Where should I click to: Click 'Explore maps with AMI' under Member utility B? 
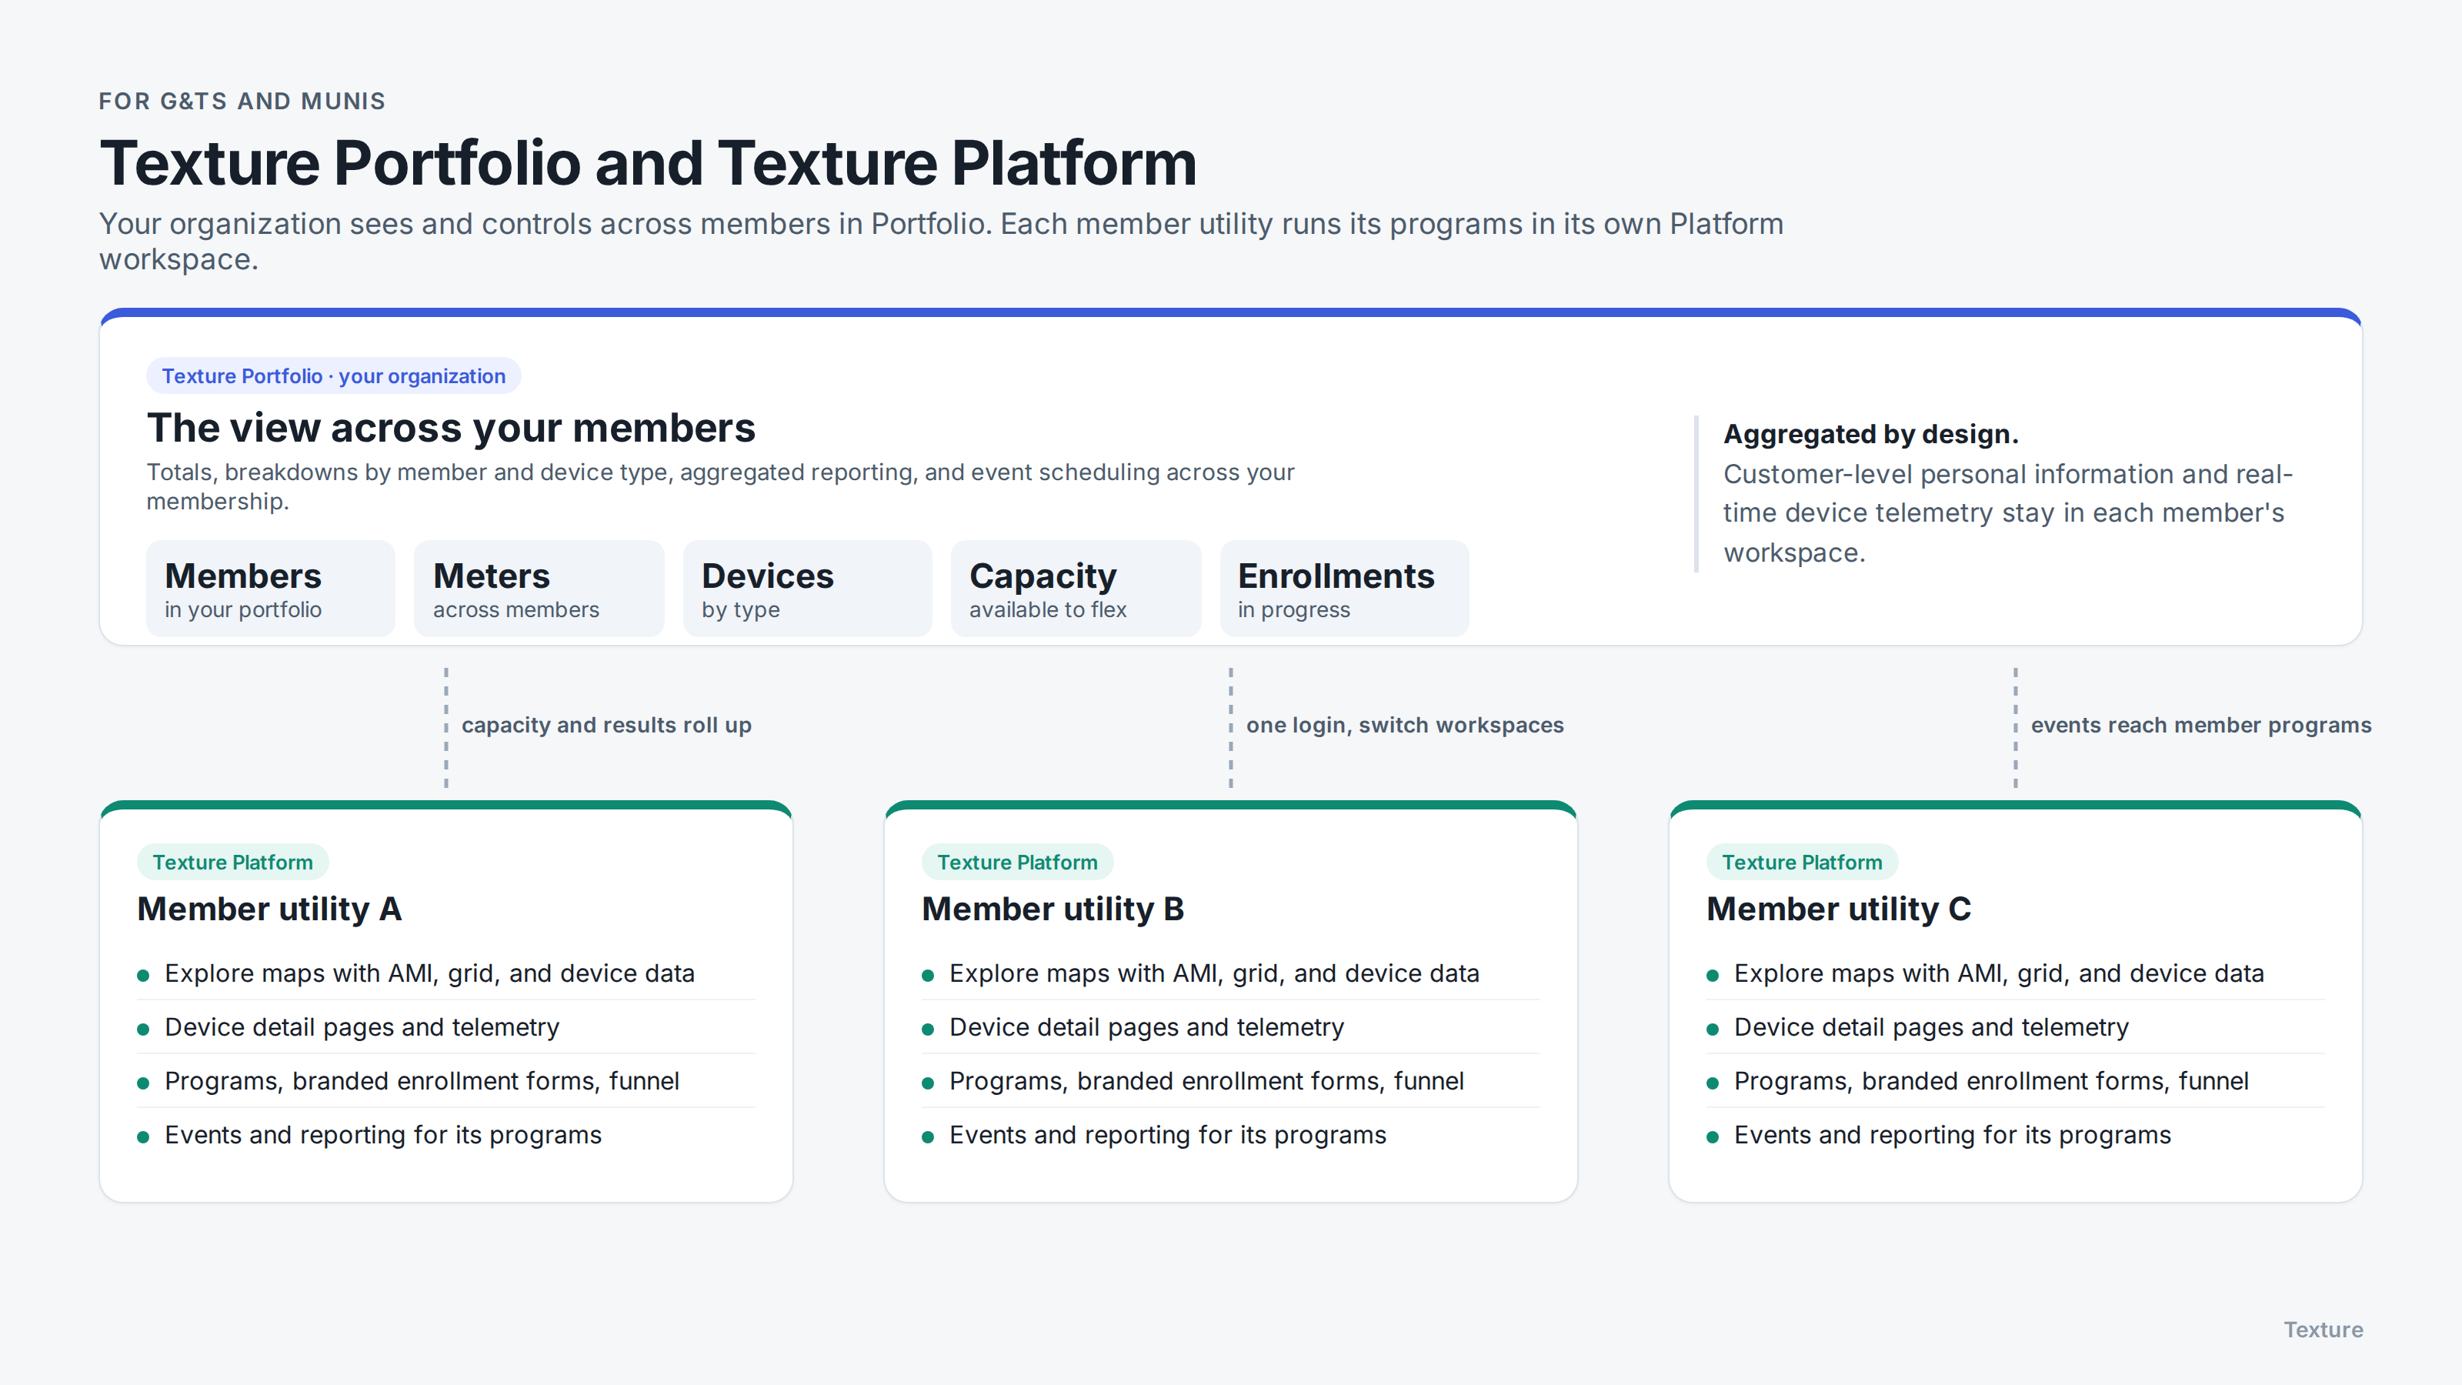[x=1230, y=973]
